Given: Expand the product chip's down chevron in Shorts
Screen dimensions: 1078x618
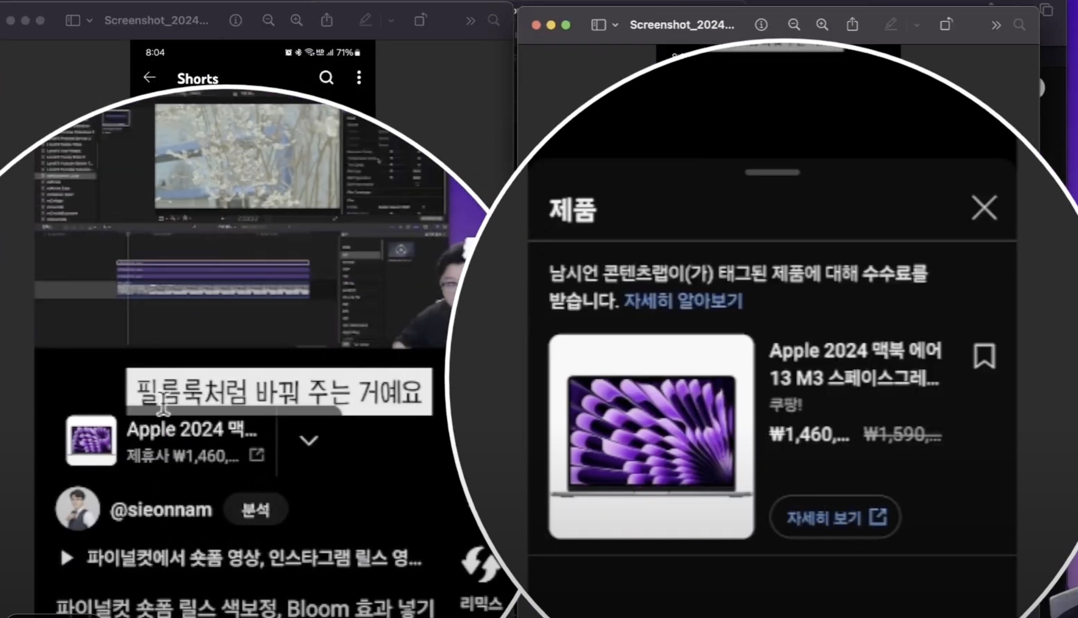Looking at the screenshot, I should (x=309, y=440).
